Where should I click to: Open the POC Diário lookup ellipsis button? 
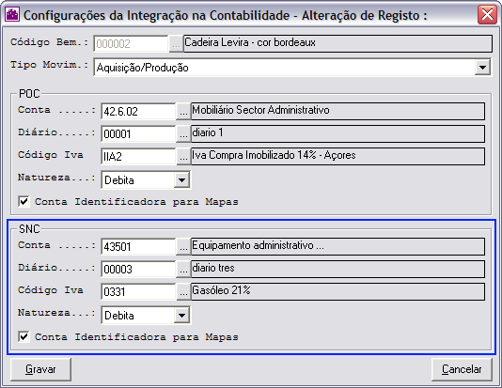[x=183, y=133]
